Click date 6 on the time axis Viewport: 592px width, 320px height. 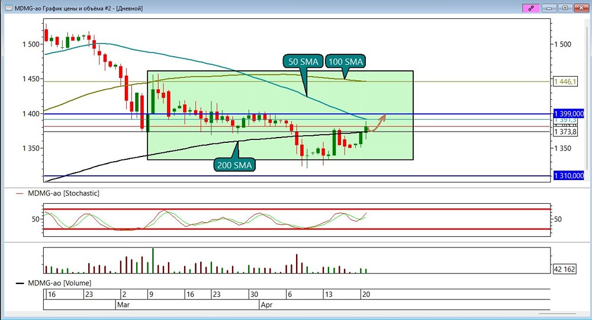[289, 294]
